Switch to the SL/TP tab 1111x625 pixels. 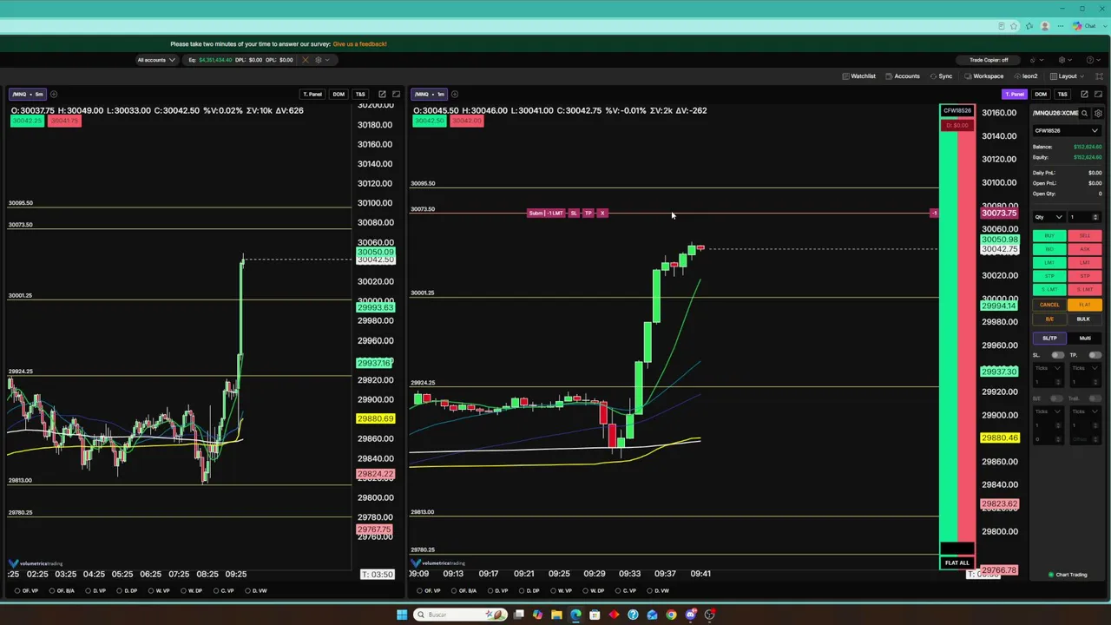tap(1049, 338)
